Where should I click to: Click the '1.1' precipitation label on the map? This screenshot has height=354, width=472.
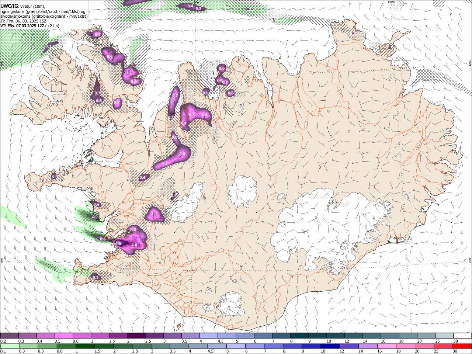pos(155,214)
